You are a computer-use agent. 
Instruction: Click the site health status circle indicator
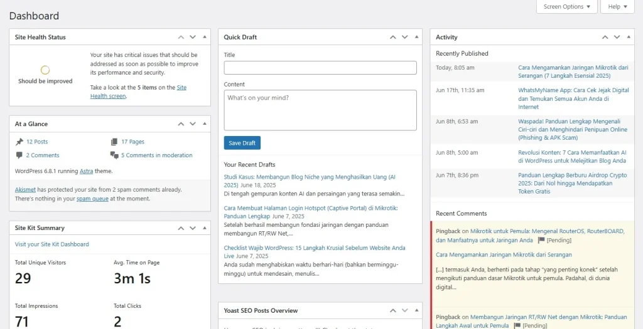click(45, 70)
